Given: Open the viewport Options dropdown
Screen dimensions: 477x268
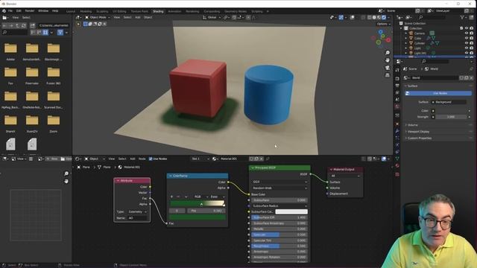Looking at the screenshot, I should pos(383,24).
